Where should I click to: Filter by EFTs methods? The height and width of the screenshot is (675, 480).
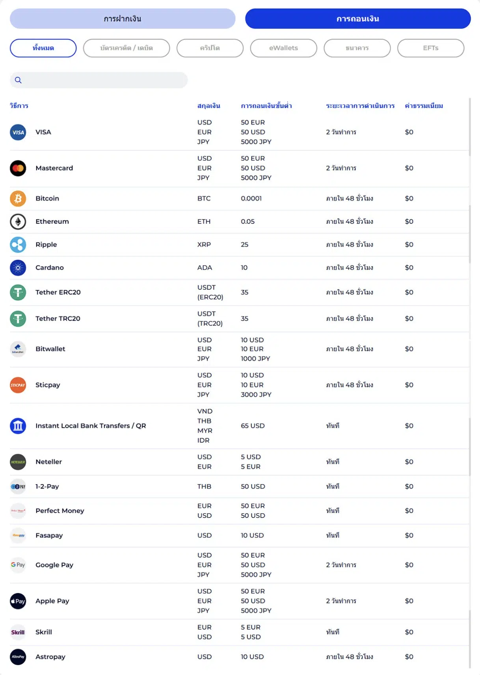[431, 48]
